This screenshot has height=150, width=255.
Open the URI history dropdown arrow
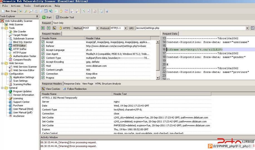coord(247,28)
